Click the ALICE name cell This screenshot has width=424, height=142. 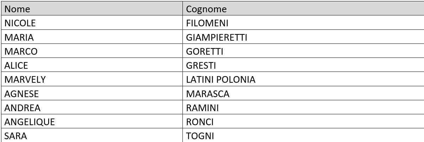16,66
